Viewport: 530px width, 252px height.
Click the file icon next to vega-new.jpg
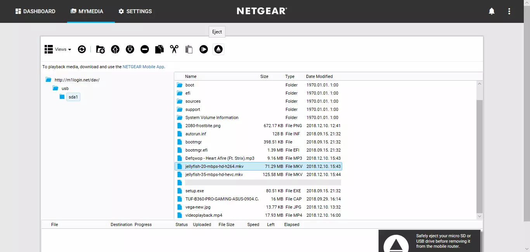click(179, 207)
